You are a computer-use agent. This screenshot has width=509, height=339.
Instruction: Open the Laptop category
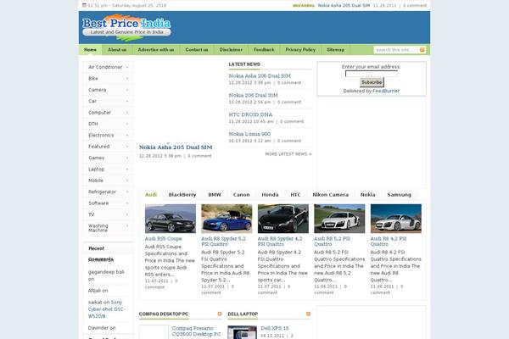pos(108,169)
